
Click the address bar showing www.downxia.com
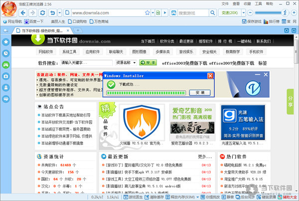(x=108, y=13)
